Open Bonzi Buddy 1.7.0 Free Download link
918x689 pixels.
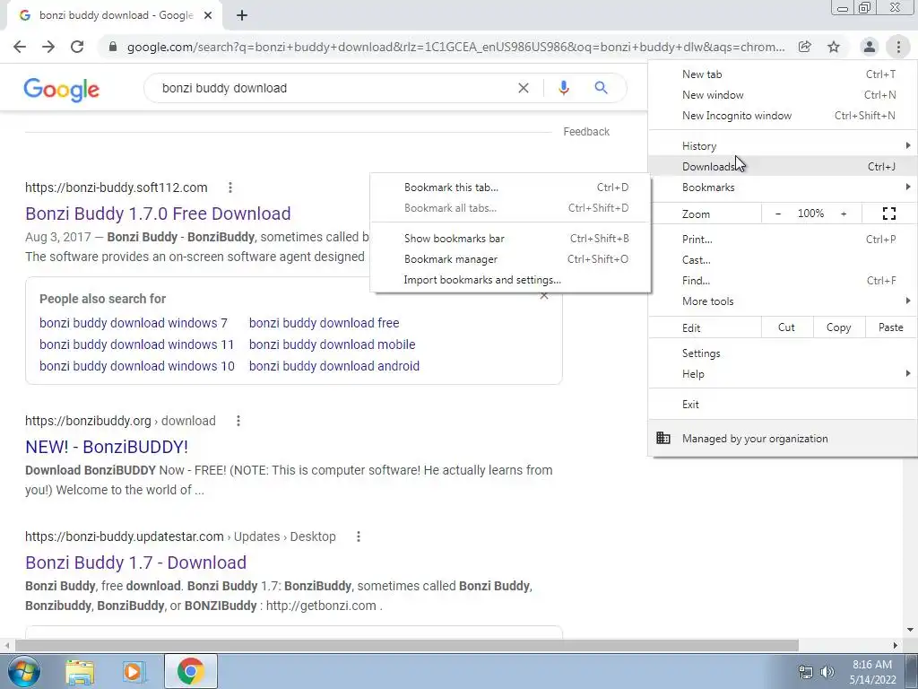(158, 214)
